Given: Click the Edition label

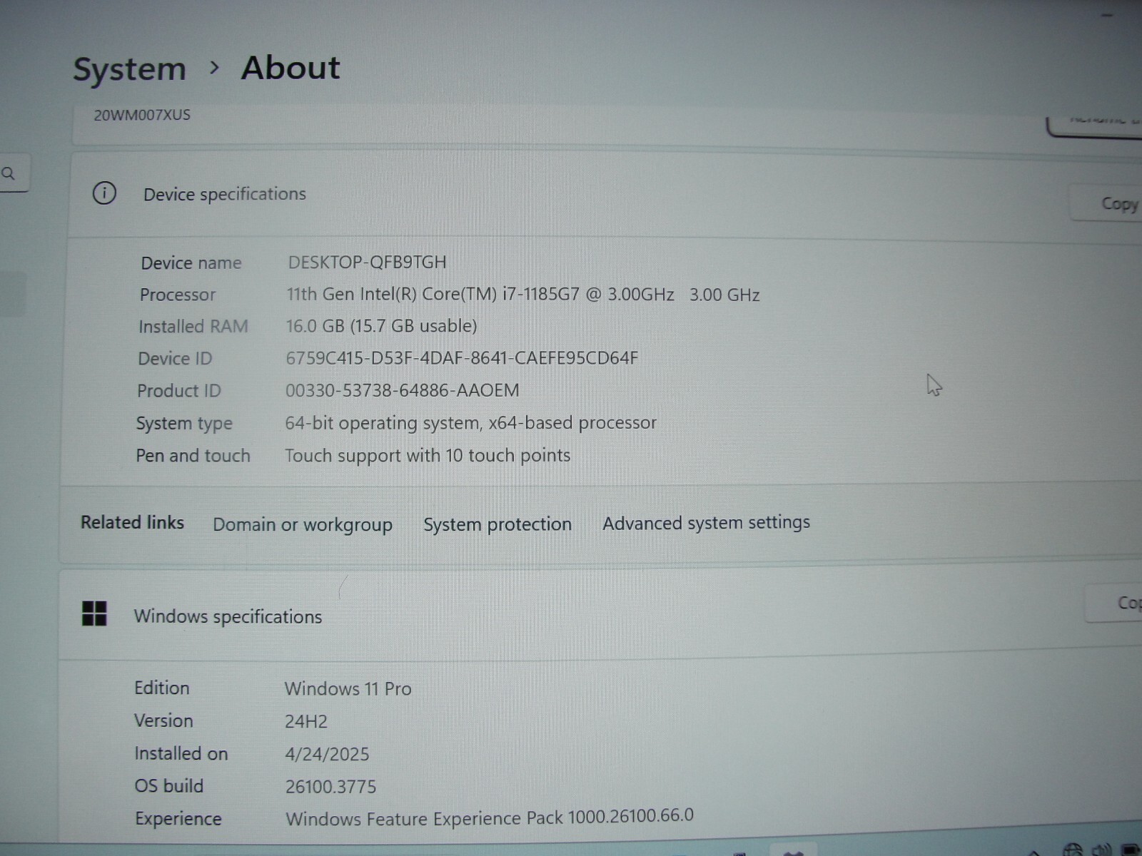Looking at the screenshot, I should coord(162,688).
